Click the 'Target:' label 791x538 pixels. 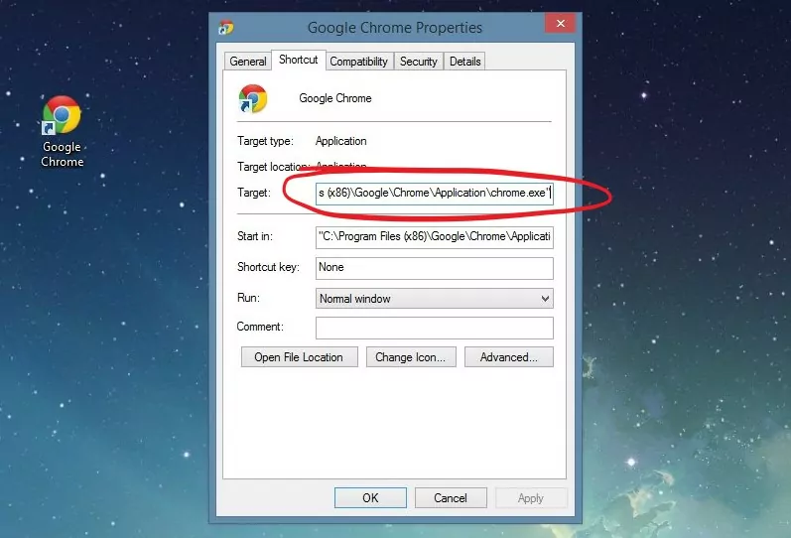(x=254, y=193)
